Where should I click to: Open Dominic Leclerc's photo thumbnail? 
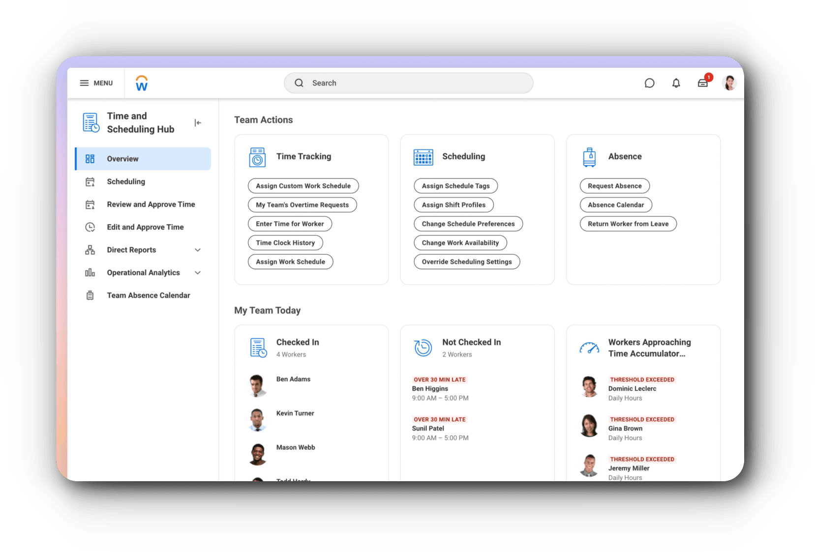coord(589,386)
